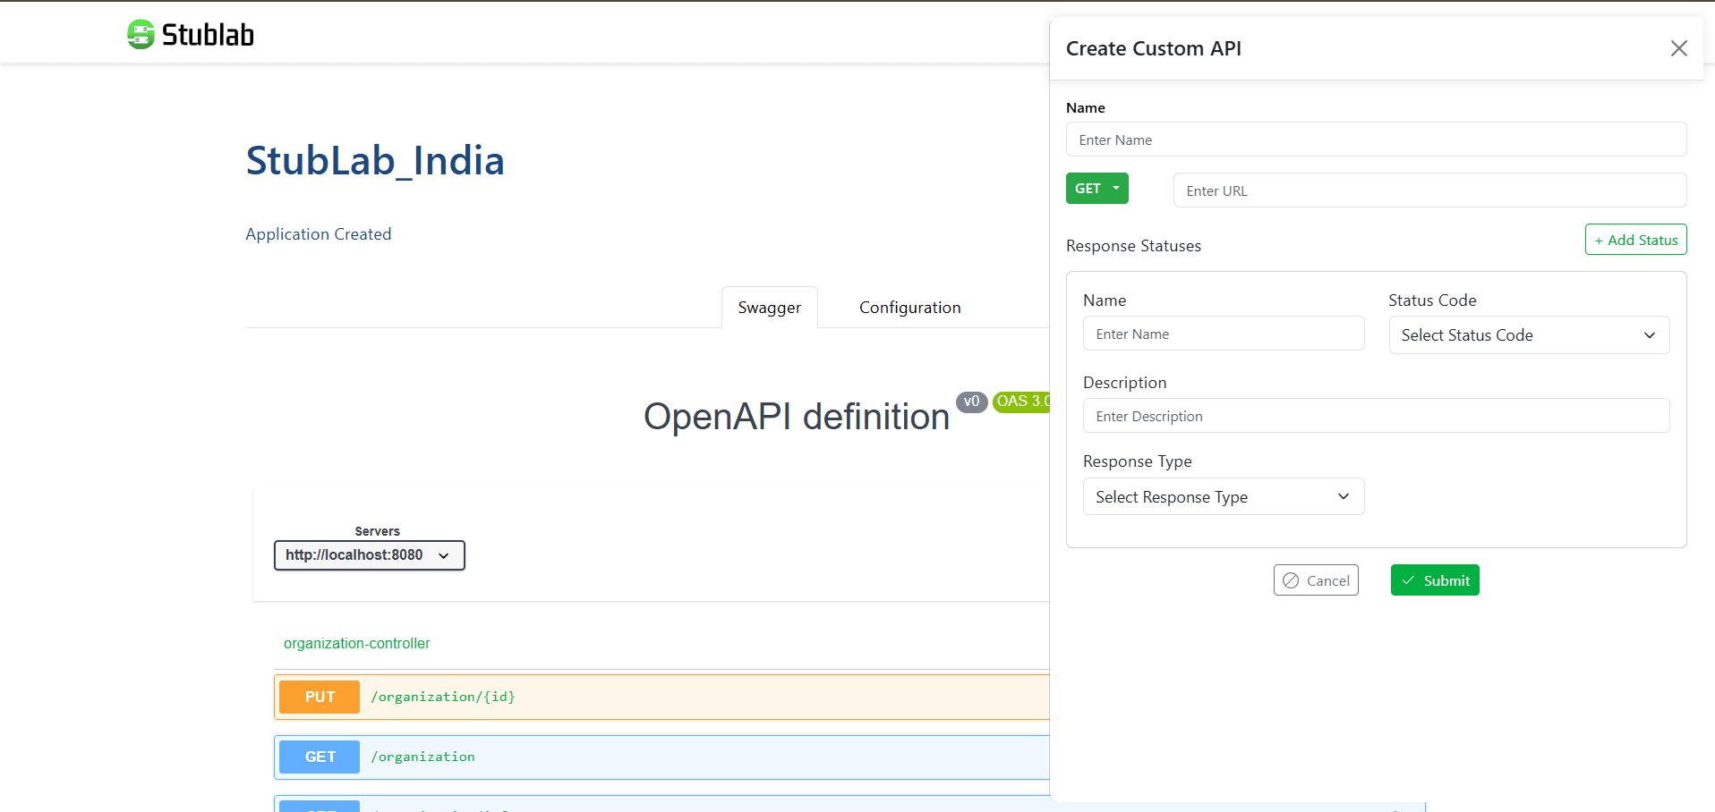Screen dimensions: 1715x812
Task: Open the Select Status Code dropdown
Action: pos(1529,335)
